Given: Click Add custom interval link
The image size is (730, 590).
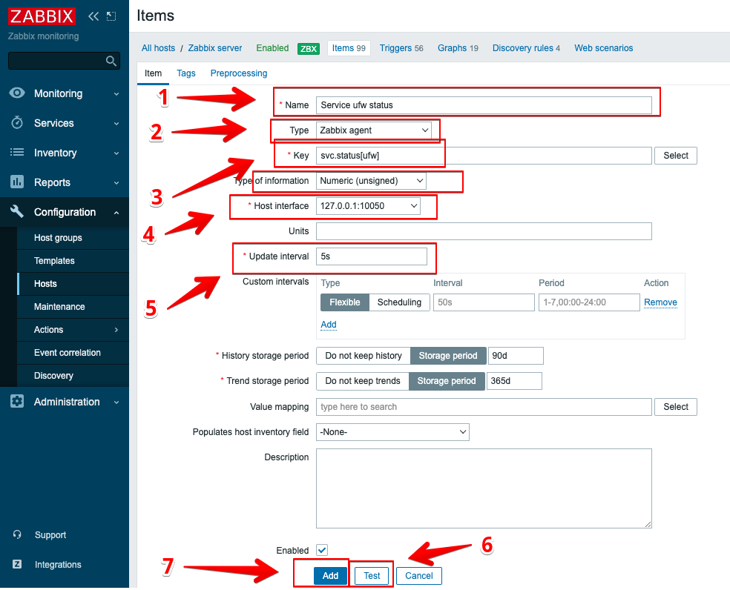Looking at the screenshot, I should tap(329, 325).
